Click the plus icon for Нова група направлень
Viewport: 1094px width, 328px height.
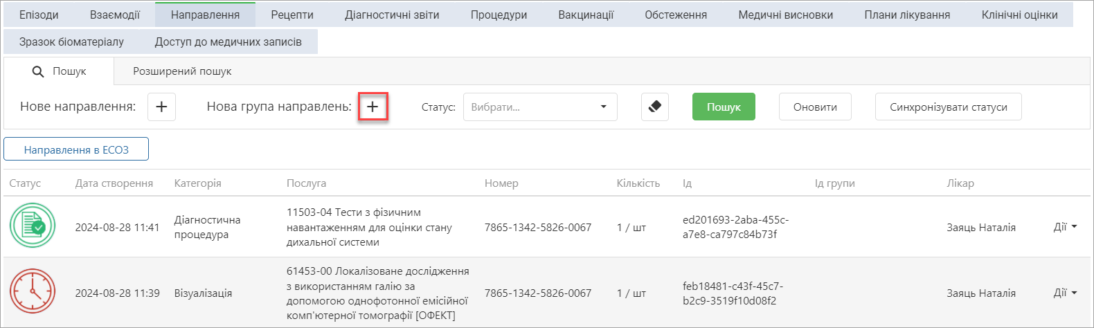click(x=373, y=107)
